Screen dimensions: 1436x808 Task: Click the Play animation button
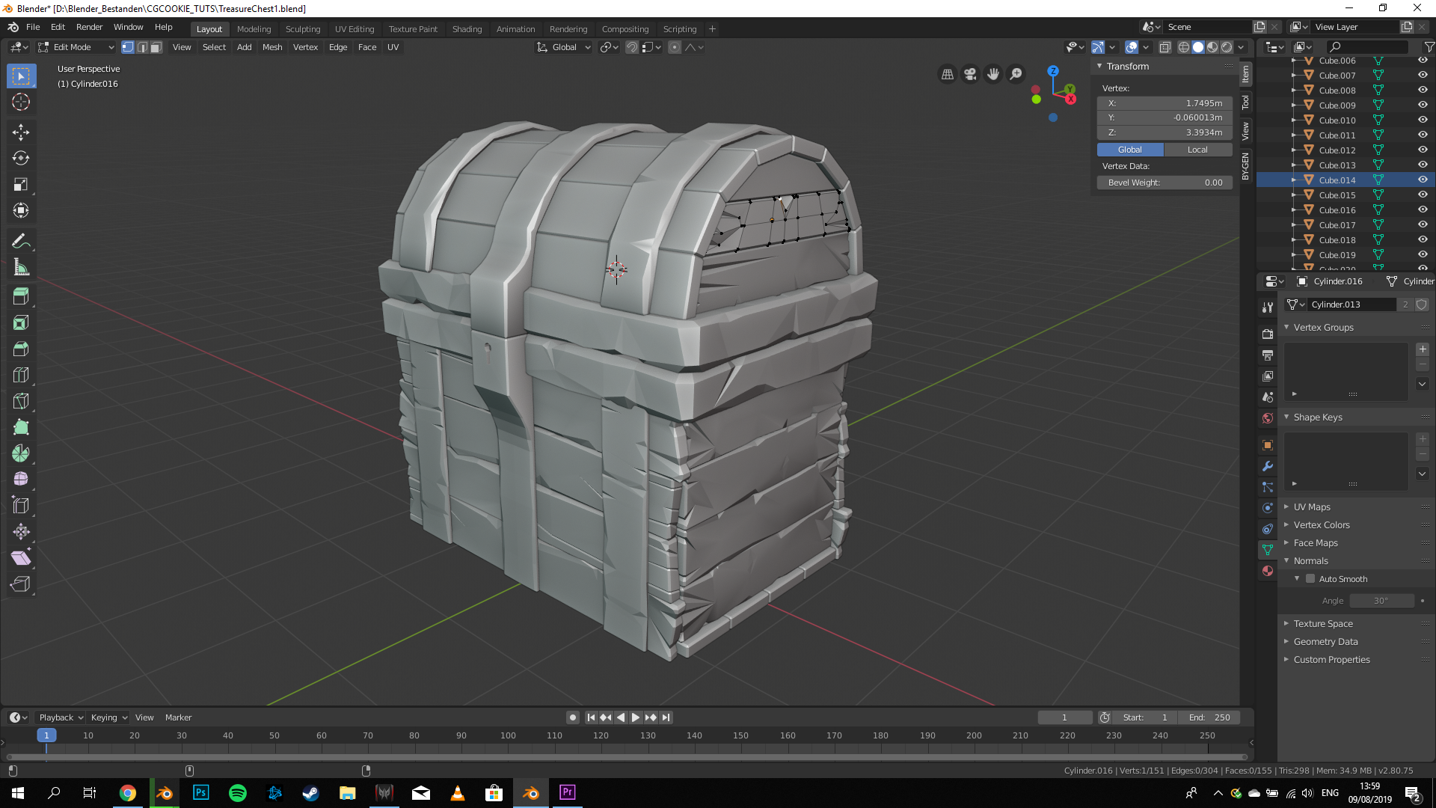coord(636,717)
